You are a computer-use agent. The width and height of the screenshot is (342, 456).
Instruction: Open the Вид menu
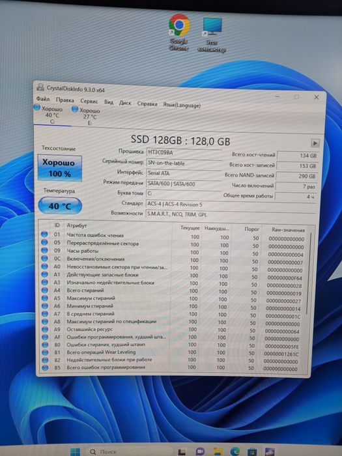coord(109,102)
